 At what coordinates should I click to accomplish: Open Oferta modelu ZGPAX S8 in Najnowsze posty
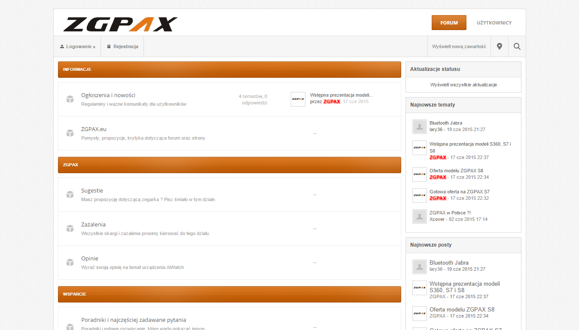(x=462, y=309)
